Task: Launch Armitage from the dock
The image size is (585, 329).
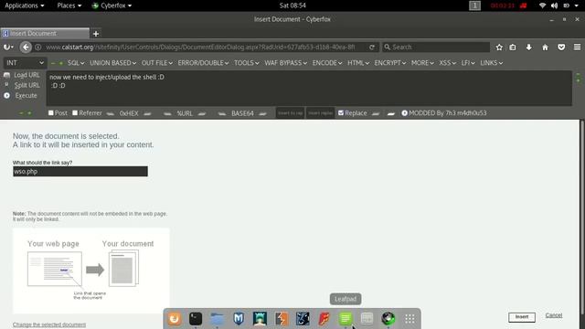Action: [260, 319]
